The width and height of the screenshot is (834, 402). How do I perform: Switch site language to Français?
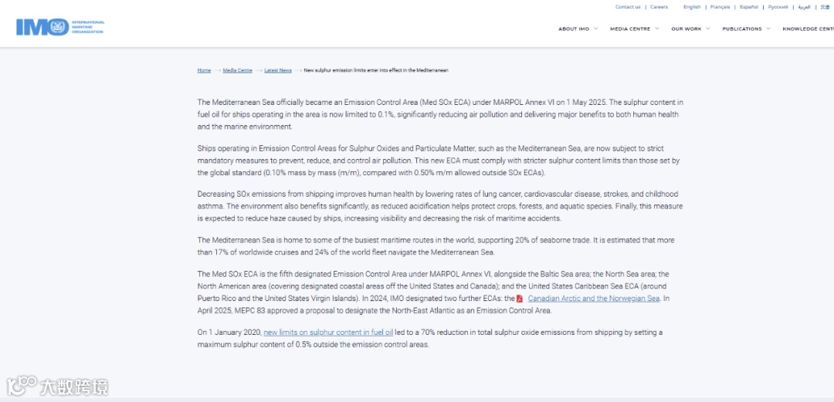pos(720,7)
